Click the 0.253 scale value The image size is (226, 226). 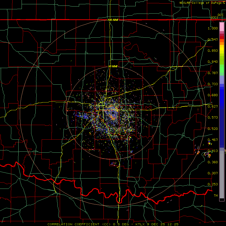pos(213,184)
